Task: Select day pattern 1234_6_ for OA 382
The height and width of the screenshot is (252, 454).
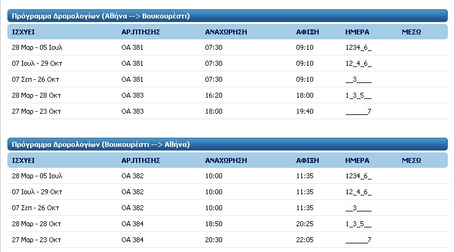Action: [358, 176]
